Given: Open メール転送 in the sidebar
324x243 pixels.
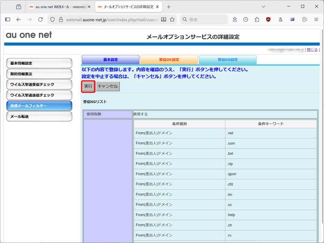Looking at the screenshot, I should click(x=39, y=117).
